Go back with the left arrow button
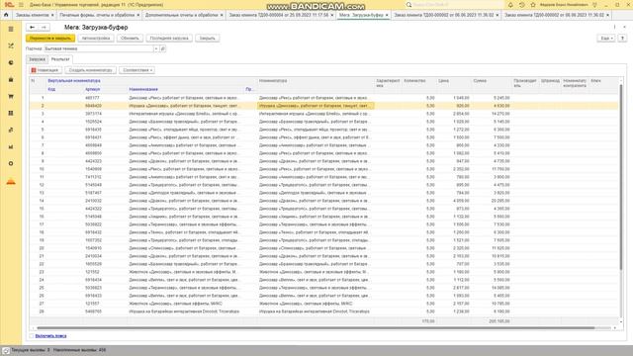Viewport: 633px width, 356px height. 32,27
